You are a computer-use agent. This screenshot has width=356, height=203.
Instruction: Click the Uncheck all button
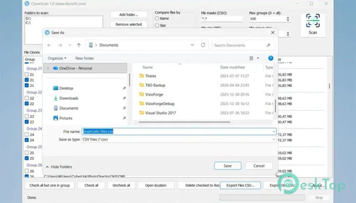click(121, 185)
